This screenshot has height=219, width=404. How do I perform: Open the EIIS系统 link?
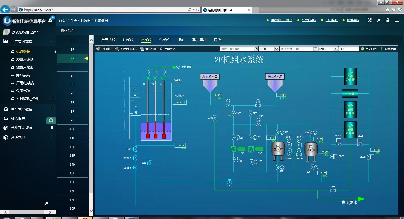(x=332, y=20)
